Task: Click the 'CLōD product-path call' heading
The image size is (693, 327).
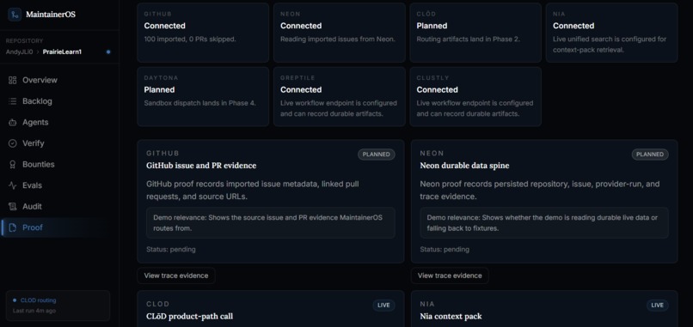Action: click(190, 317)
